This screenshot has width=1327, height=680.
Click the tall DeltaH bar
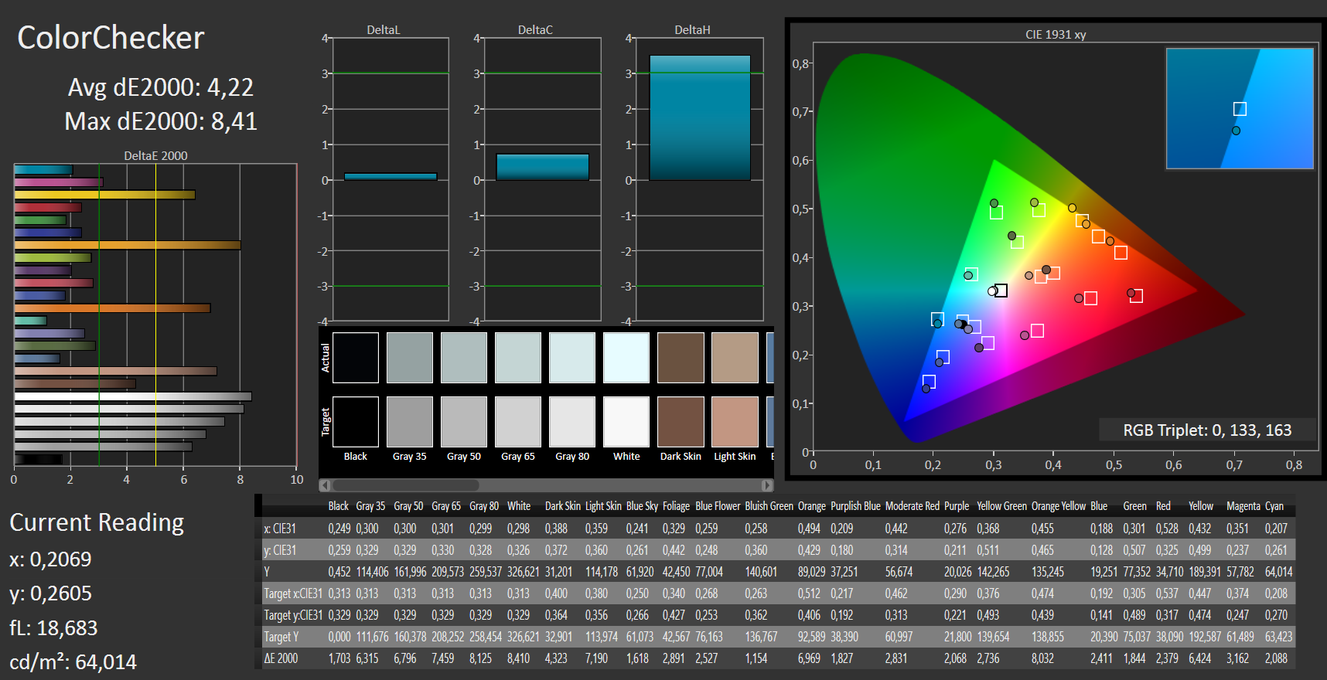tap(700, 117)
